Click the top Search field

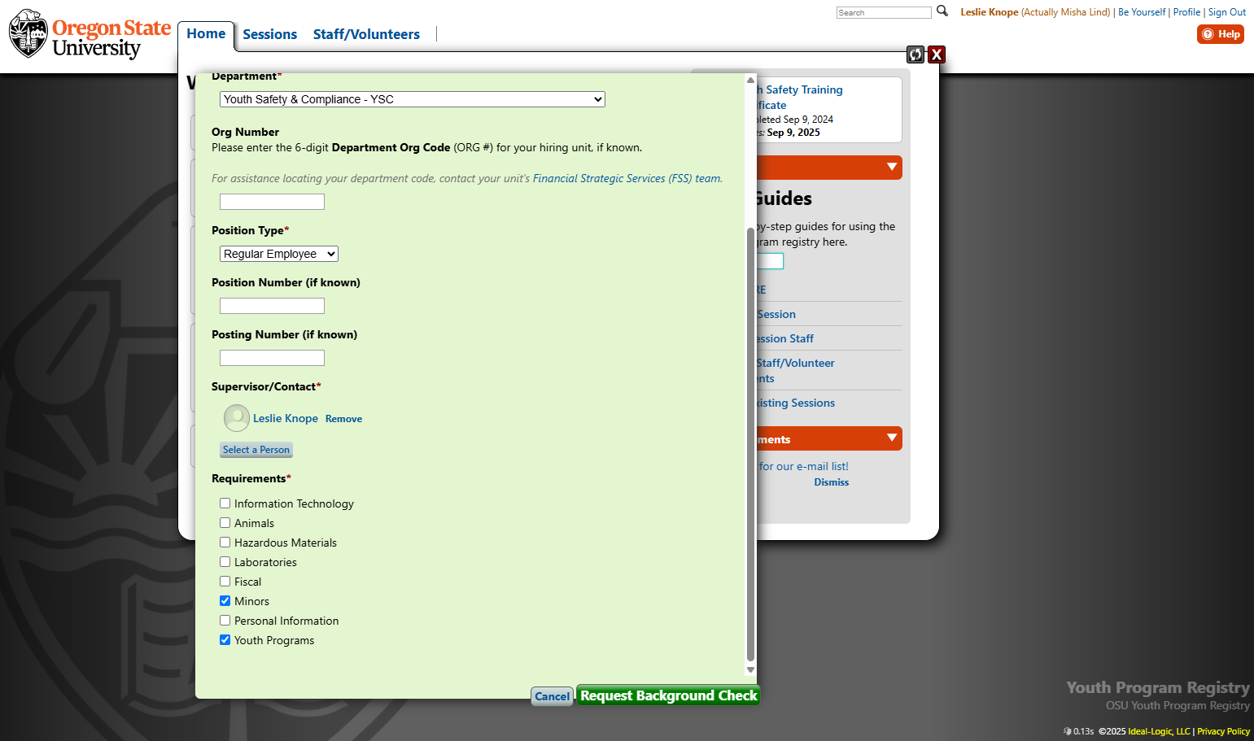tap(884, 12)
